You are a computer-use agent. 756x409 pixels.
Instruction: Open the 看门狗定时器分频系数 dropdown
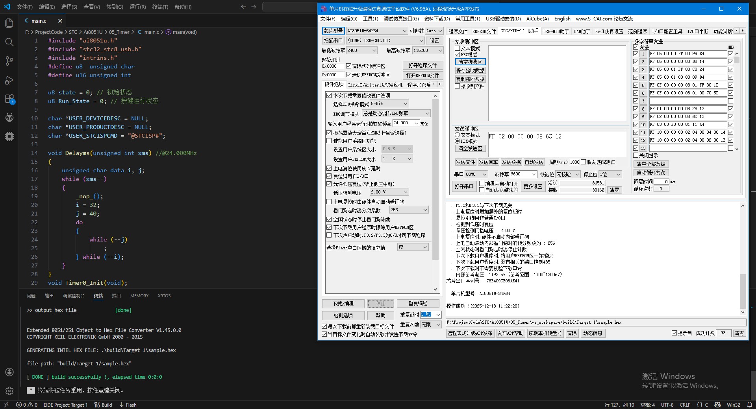[x=425, y=210]
